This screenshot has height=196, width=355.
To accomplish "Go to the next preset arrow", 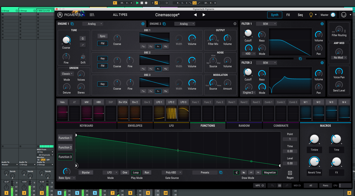I will pos(204,15).
